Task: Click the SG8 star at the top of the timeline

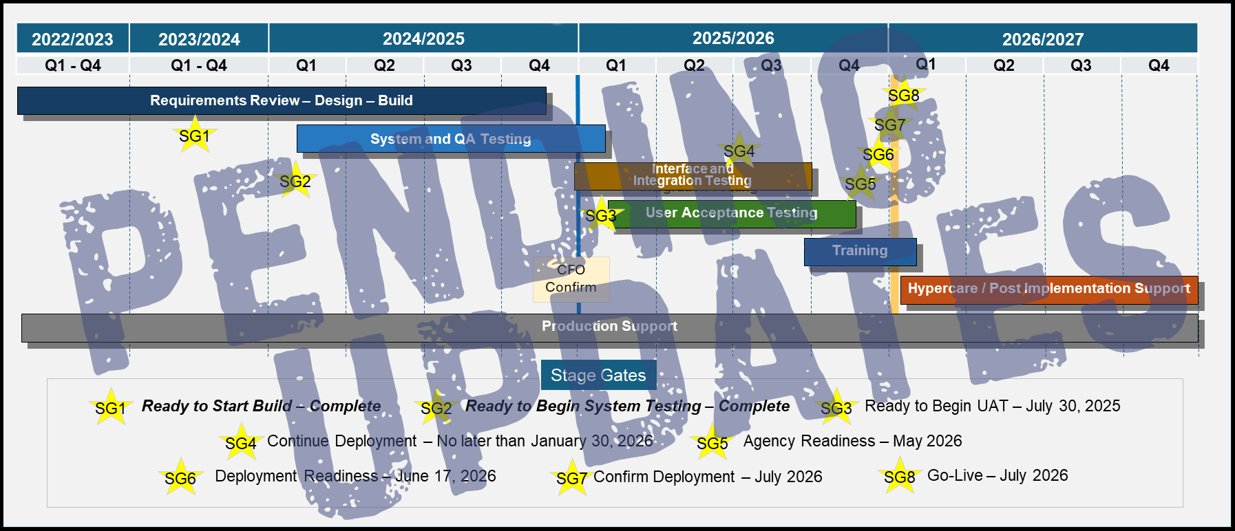Action: pos(903,95)
